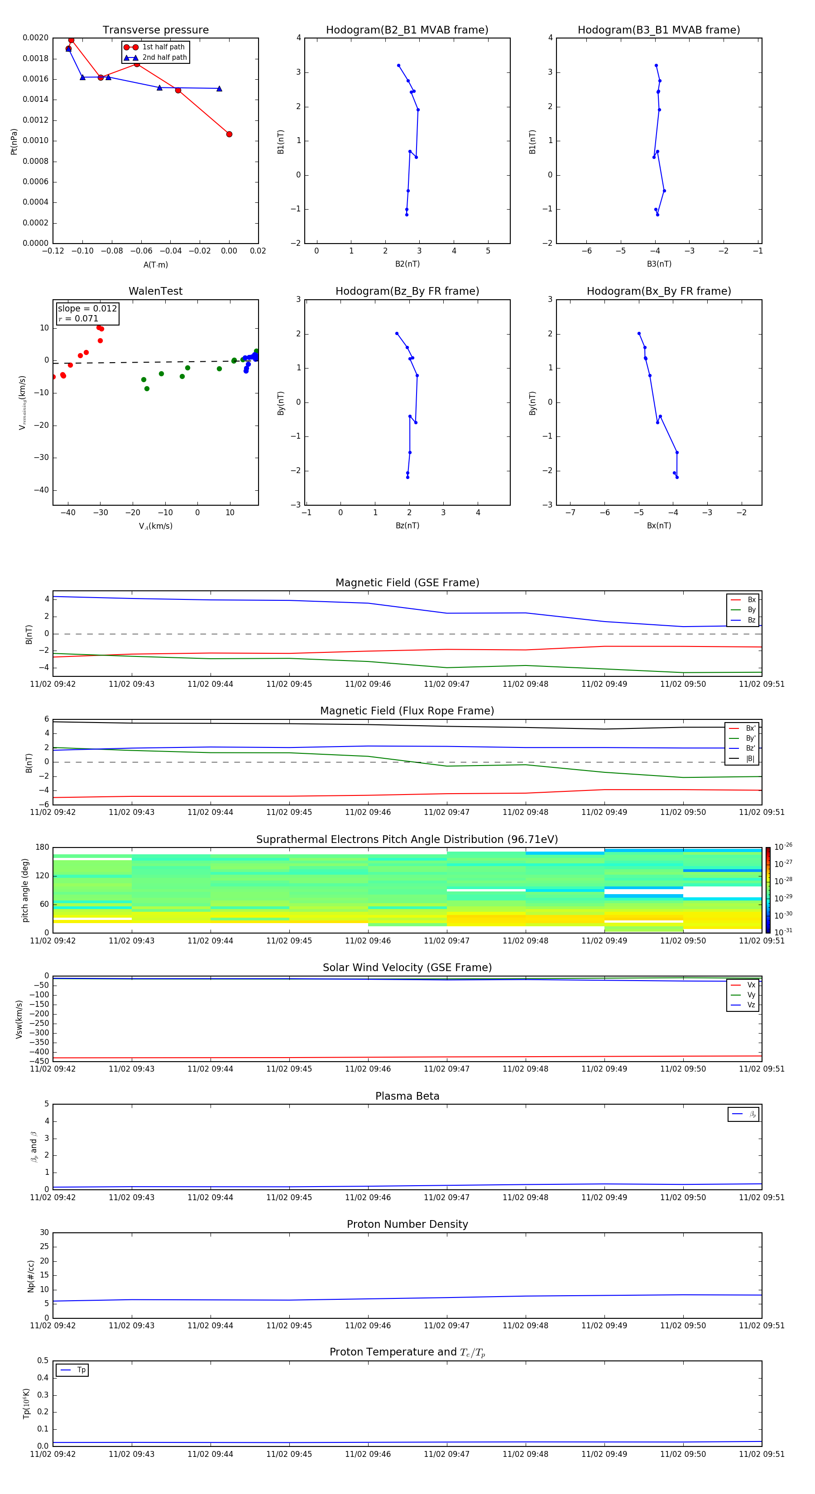Click the "11/02 09:42" tick under GSE Magnetic Field plot
This screenshot has height=1494, width=815.
53,685
